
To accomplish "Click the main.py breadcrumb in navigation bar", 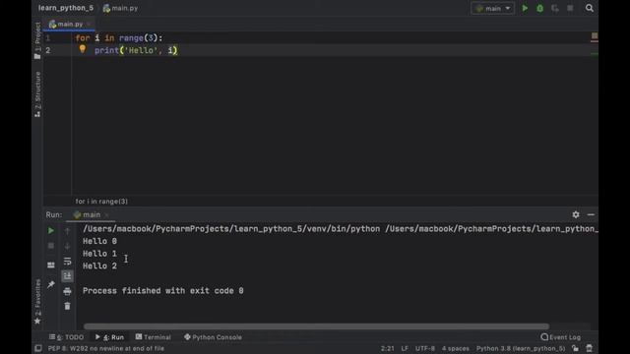I will [x=120, y=8].
